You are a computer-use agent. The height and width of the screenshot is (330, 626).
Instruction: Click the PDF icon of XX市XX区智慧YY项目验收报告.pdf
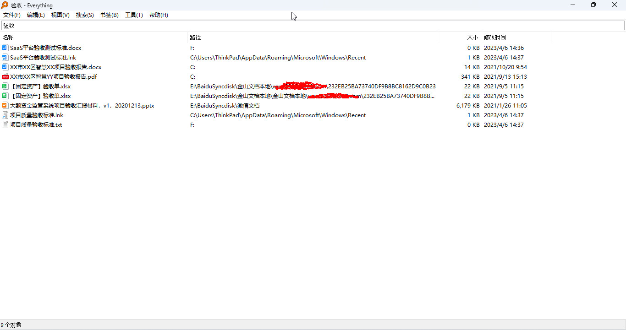click(x=5, y=77)
